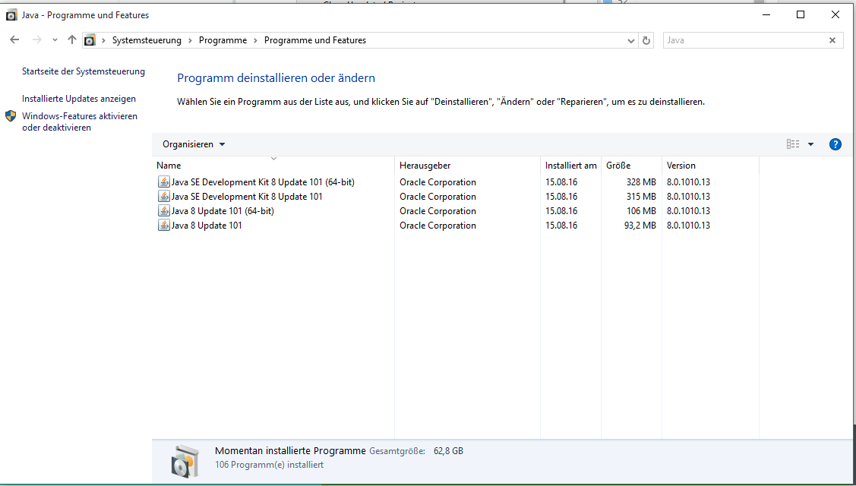
Task: Click the shield icon beside Windows-Features
Action: [11, 115]
